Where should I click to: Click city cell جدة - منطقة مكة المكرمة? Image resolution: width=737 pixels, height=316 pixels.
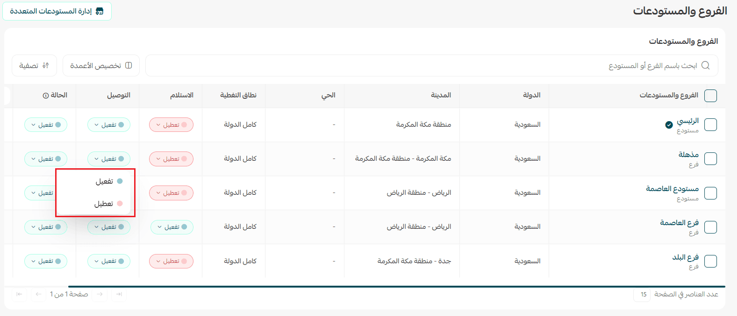tap(414, 261)
